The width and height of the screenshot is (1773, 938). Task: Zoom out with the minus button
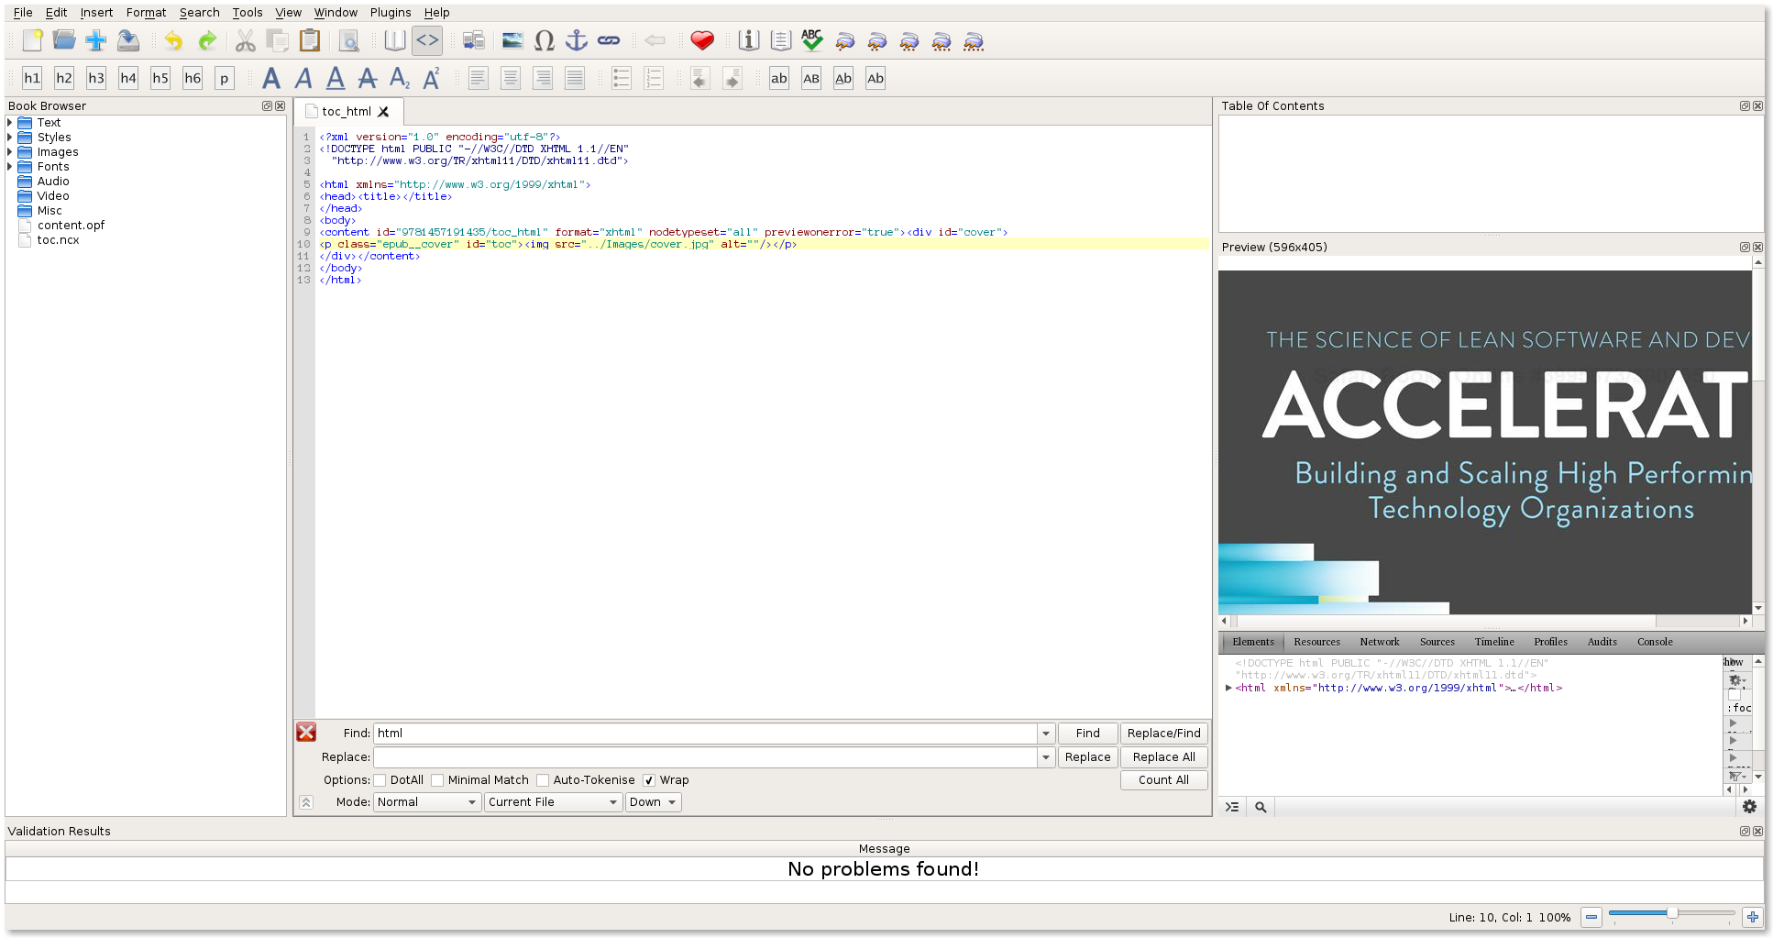1591,917
